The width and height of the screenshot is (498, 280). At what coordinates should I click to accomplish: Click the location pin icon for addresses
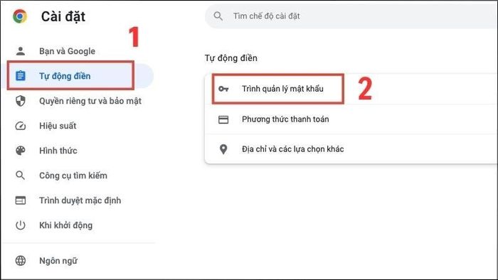[x=223, y=149]
